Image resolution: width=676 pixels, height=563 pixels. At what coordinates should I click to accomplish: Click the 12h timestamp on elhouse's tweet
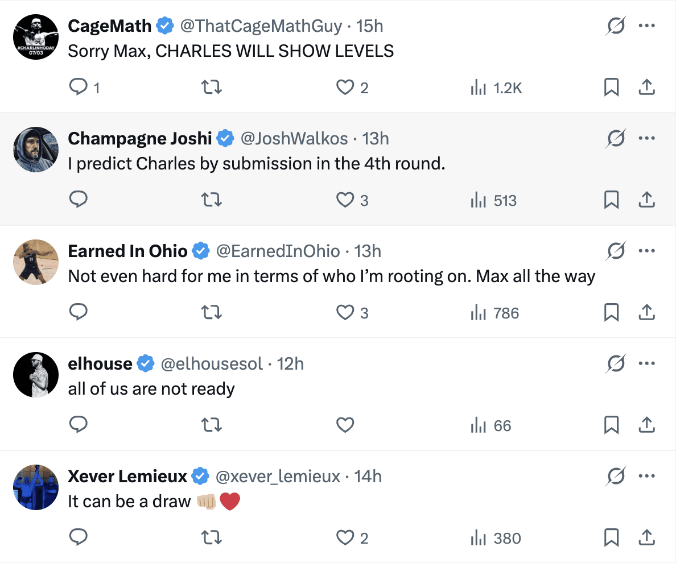point(290,363)
